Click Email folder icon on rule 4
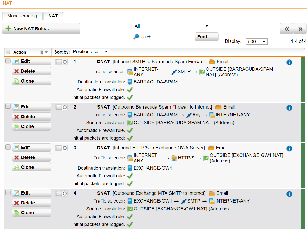 [212, 193]
